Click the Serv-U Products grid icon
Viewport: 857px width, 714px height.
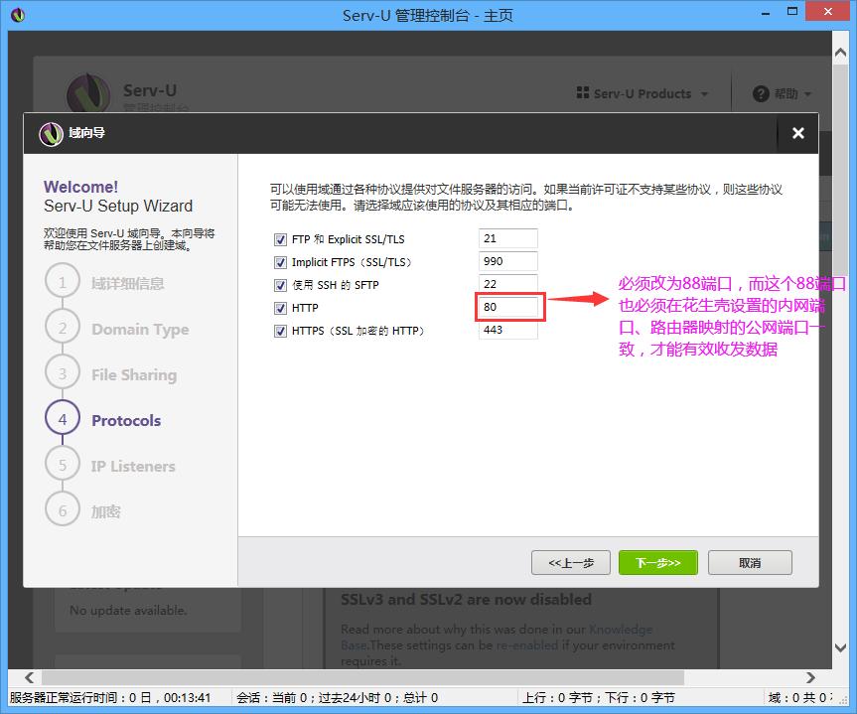pos(583,93)
